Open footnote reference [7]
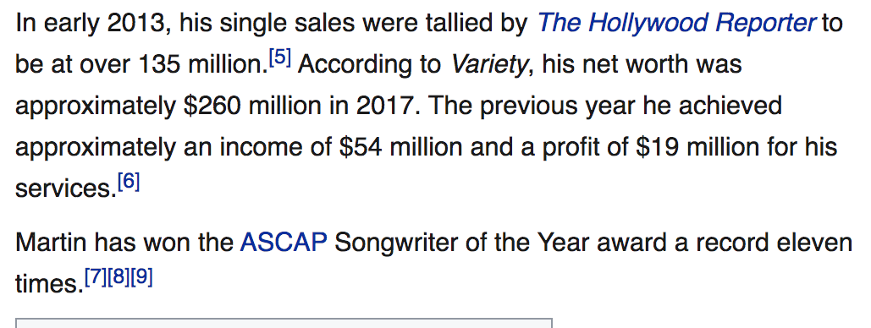Screen dimensions: 871x328 point(95,277)
